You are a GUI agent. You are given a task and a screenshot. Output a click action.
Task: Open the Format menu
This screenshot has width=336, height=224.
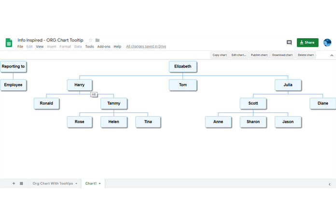[65, 46]
